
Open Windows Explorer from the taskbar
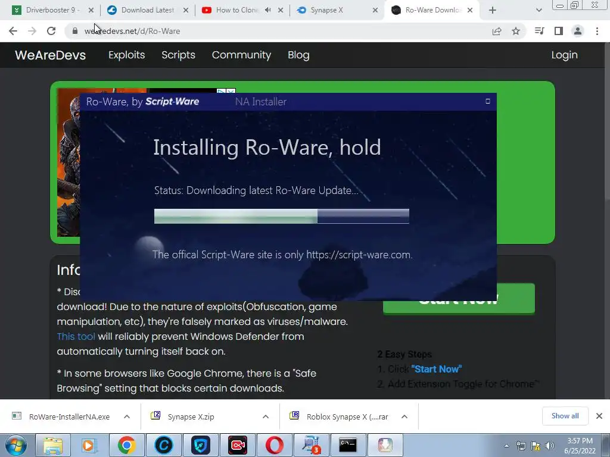pyautogui.click(x=52, y=445)
